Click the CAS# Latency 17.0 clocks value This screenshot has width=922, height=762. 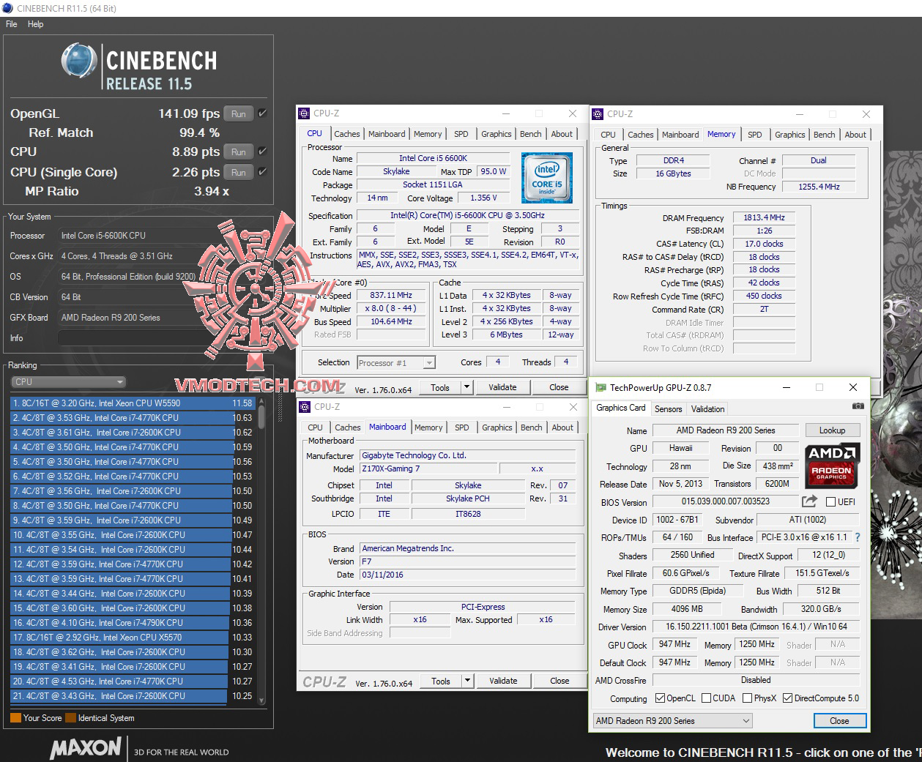click(x=764, y=244)
